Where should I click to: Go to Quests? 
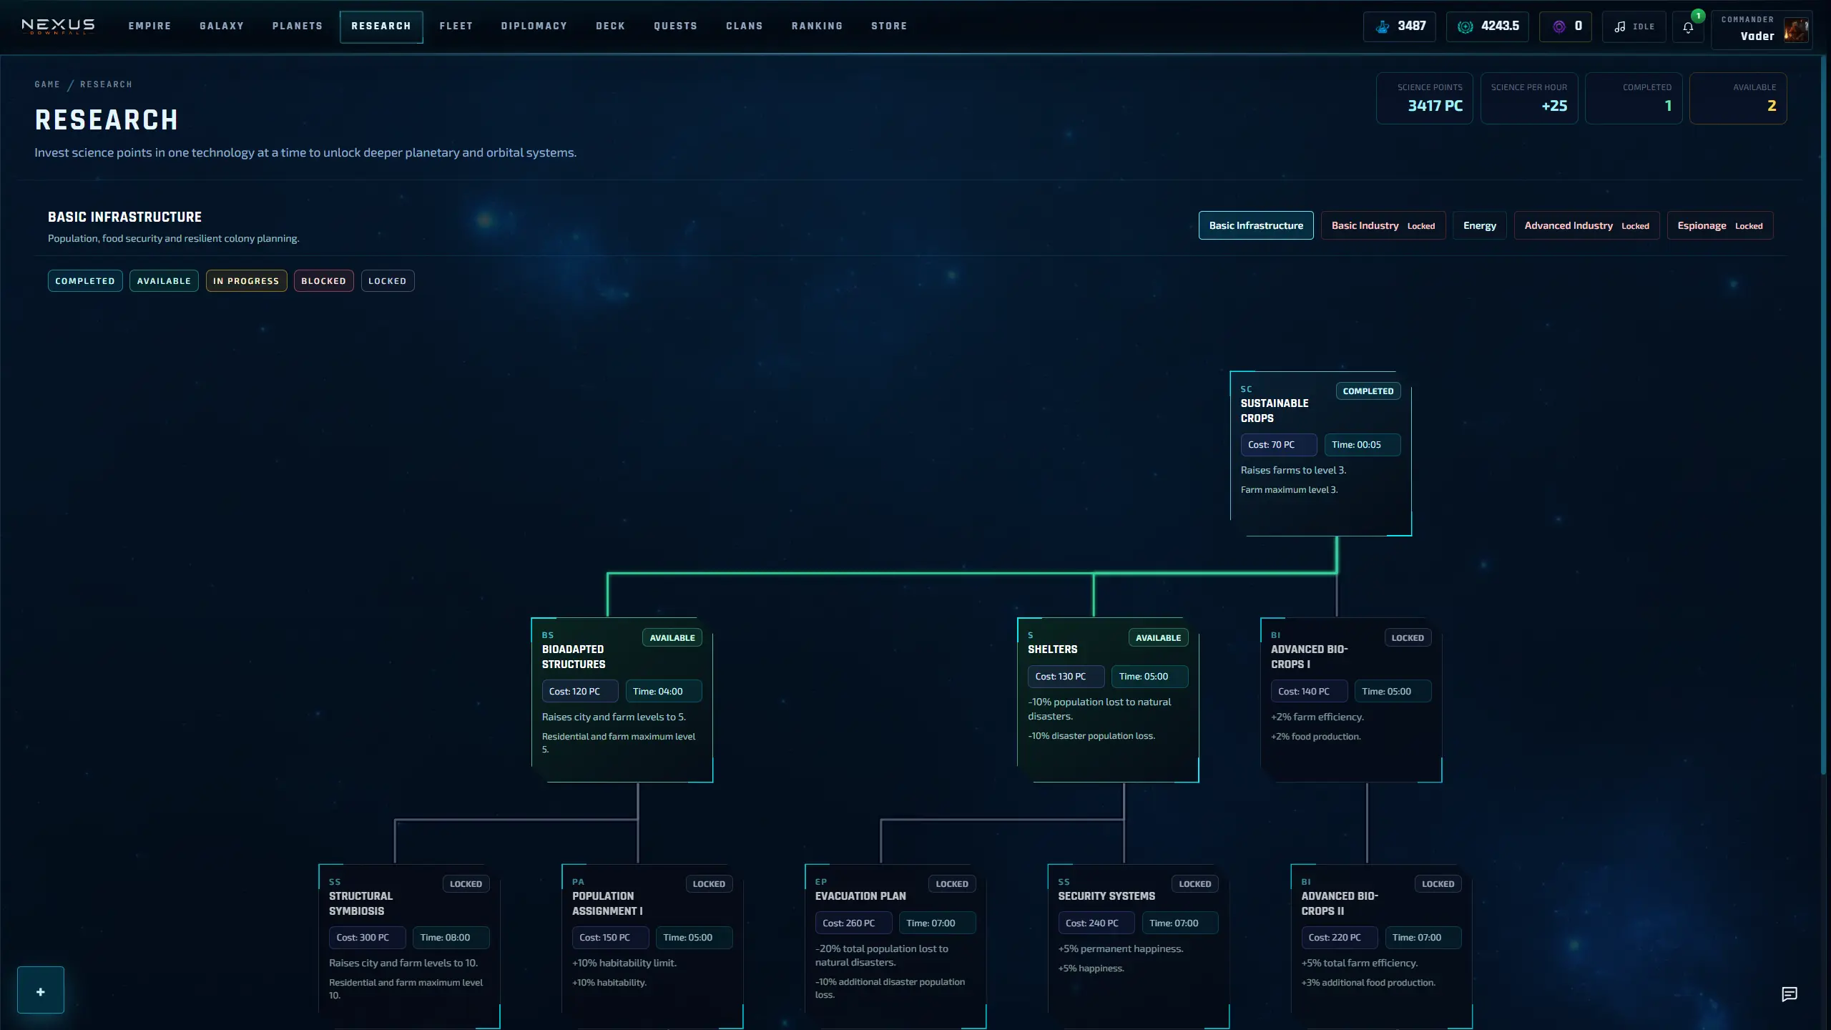tap(676, 26)
